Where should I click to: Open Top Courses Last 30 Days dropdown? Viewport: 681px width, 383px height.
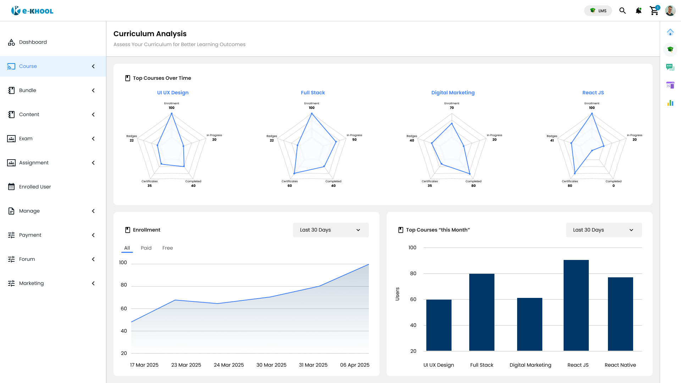(604, 230)
